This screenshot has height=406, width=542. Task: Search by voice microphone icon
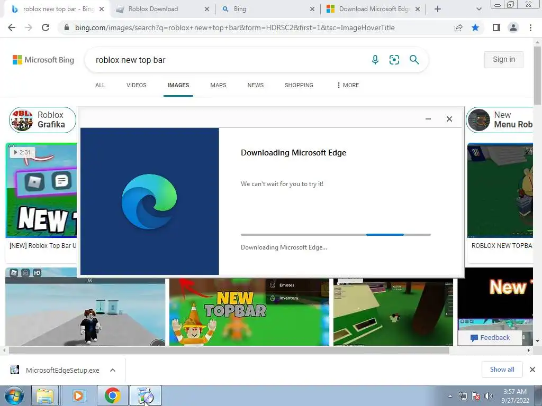(375, 60)
